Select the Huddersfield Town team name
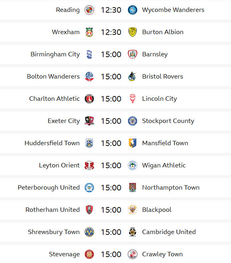 pyautogui.click(x=52, y=143)
